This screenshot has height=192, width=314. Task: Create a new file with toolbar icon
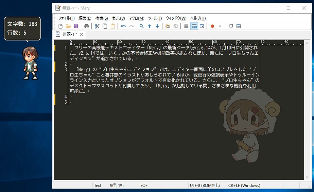click(60, 26)
